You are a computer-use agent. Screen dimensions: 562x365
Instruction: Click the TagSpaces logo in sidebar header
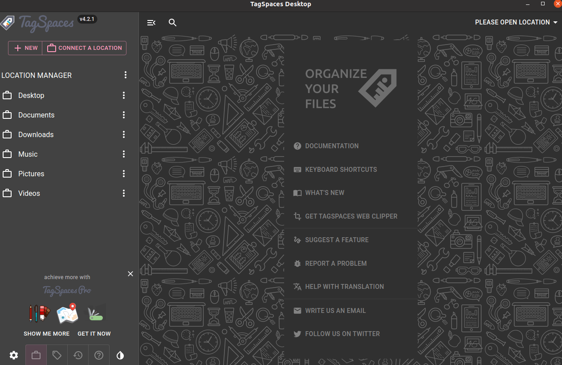(37, 23)
